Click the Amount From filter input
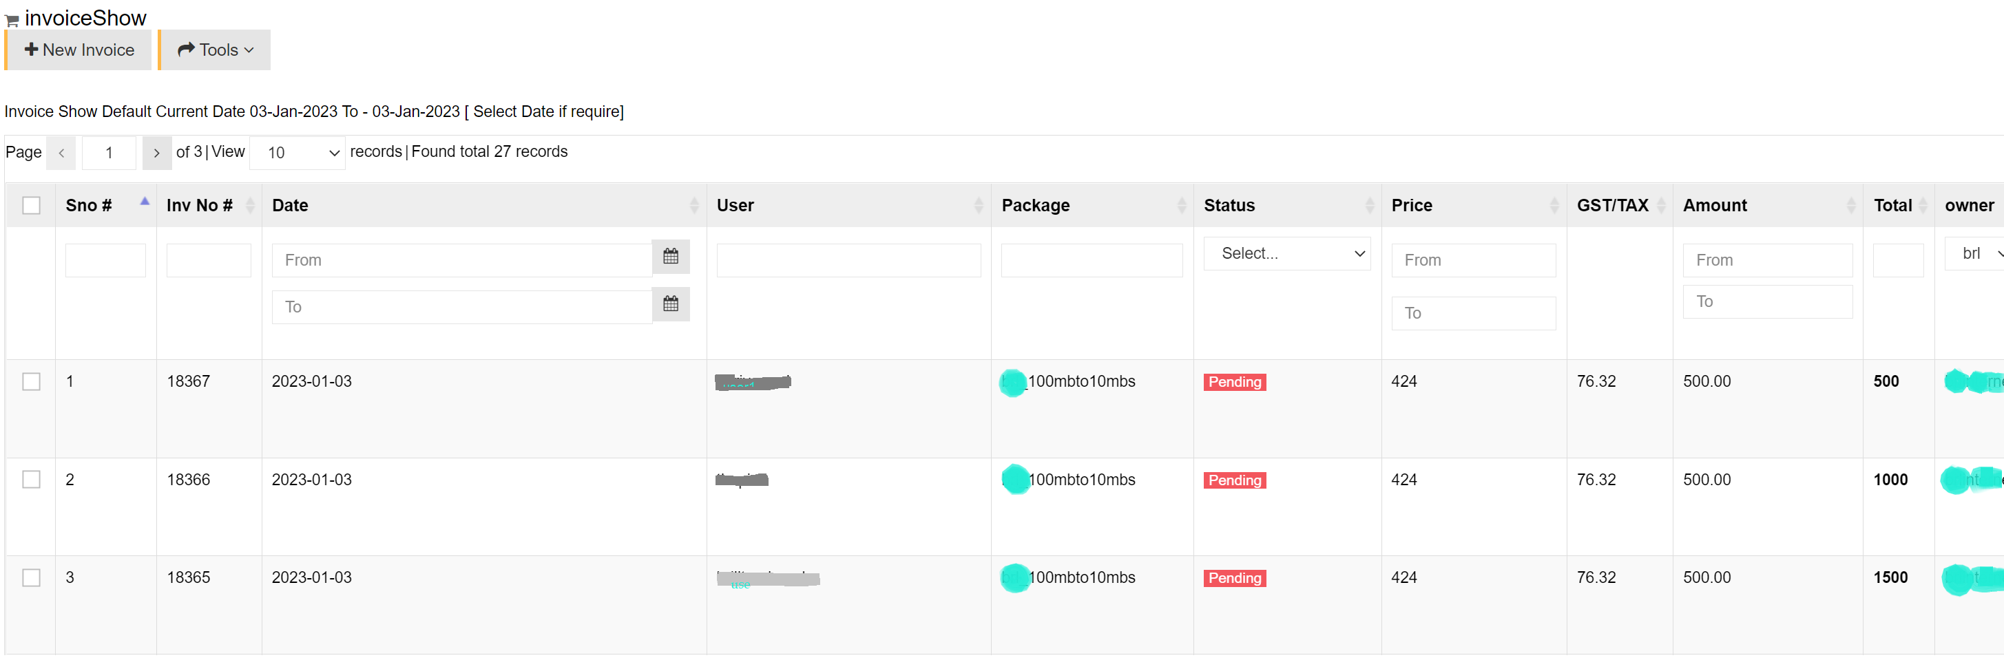The height and width of the screenshot is (660, 2004). [x=1768, y=260]
